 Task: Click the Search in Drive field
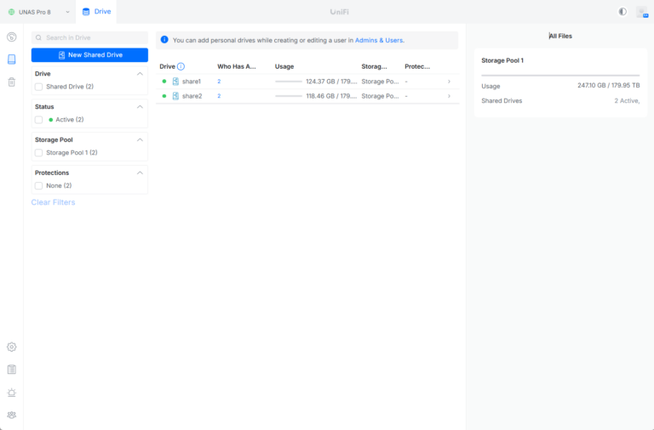coord(89,37)
